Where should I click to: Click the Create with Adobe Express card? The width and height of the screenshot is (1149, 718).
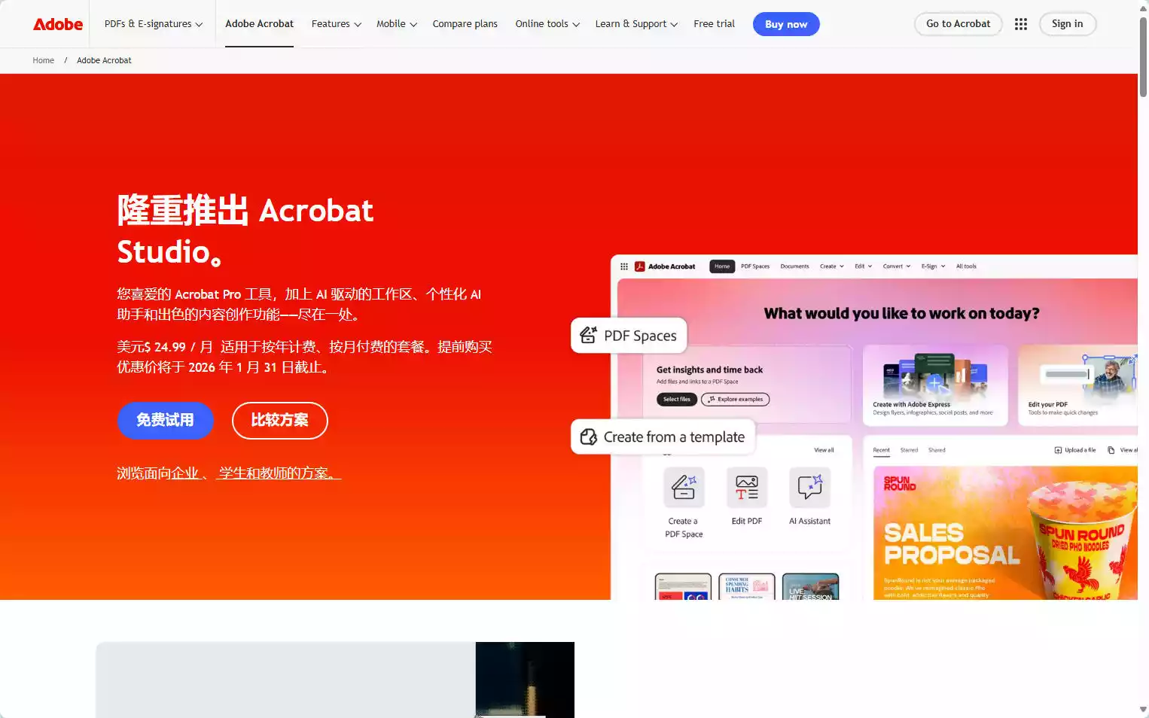coord(935,385)
